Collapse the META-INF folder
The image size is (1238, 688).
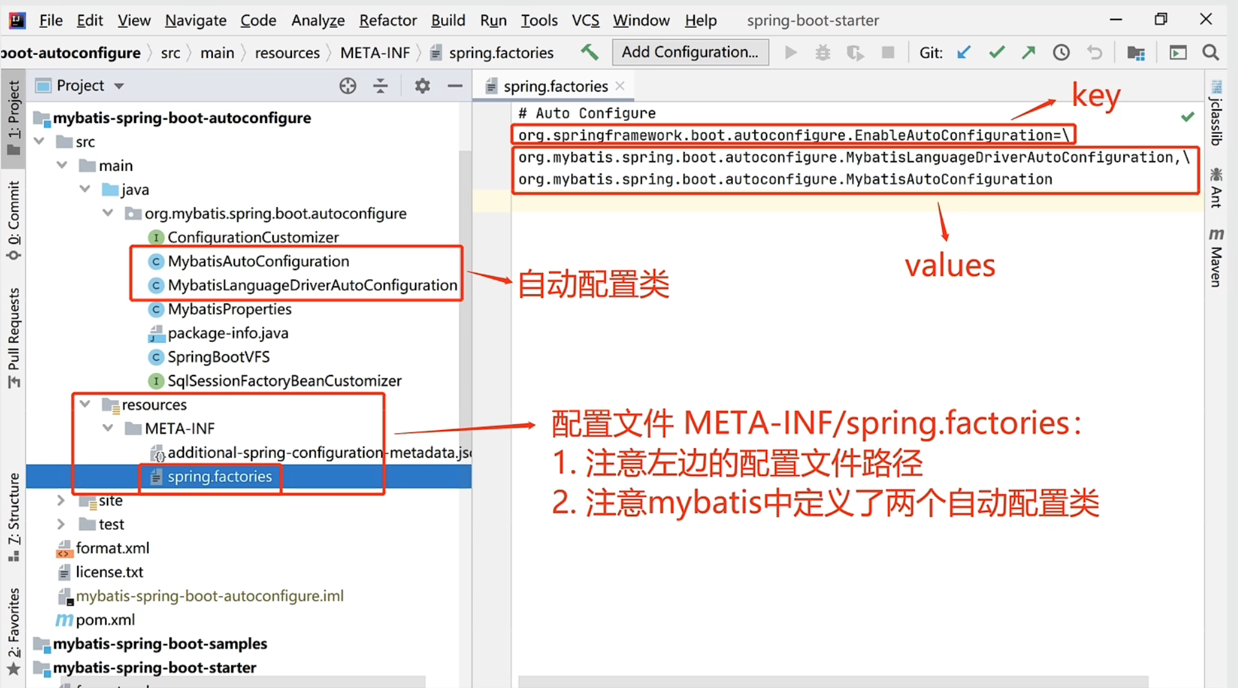107,427
